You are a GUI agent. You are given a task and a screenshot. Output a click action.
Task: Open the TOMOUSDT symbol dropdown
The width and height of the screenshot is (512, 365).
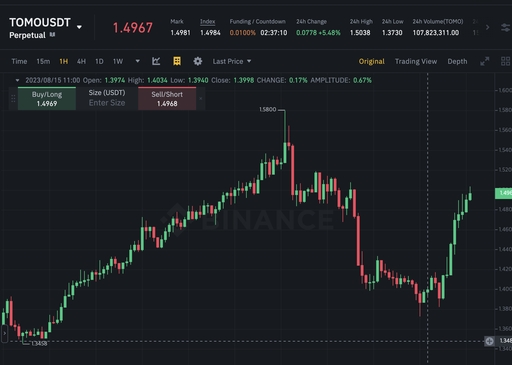coord(79,27)
